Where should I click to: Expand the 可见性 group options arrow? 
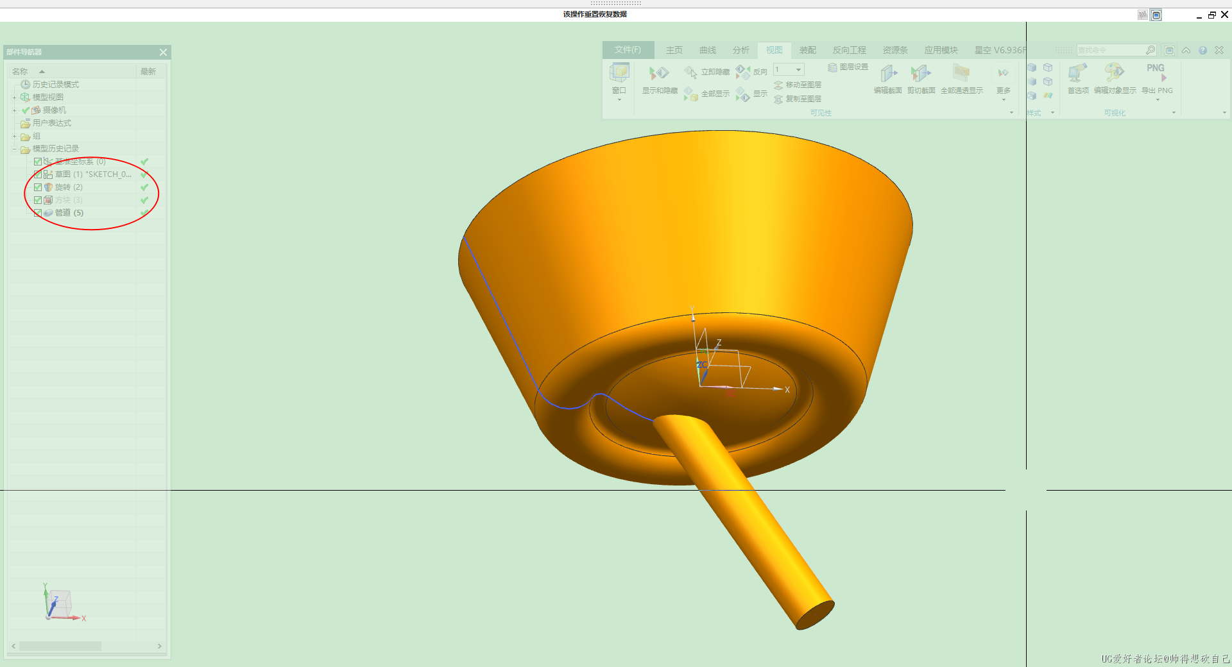pyautogui.click(x=1012, y=113)
